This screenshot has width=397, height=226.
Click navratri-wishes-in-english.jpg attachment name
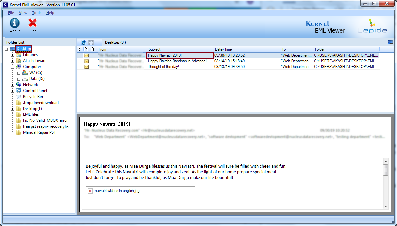click(117, 191)
